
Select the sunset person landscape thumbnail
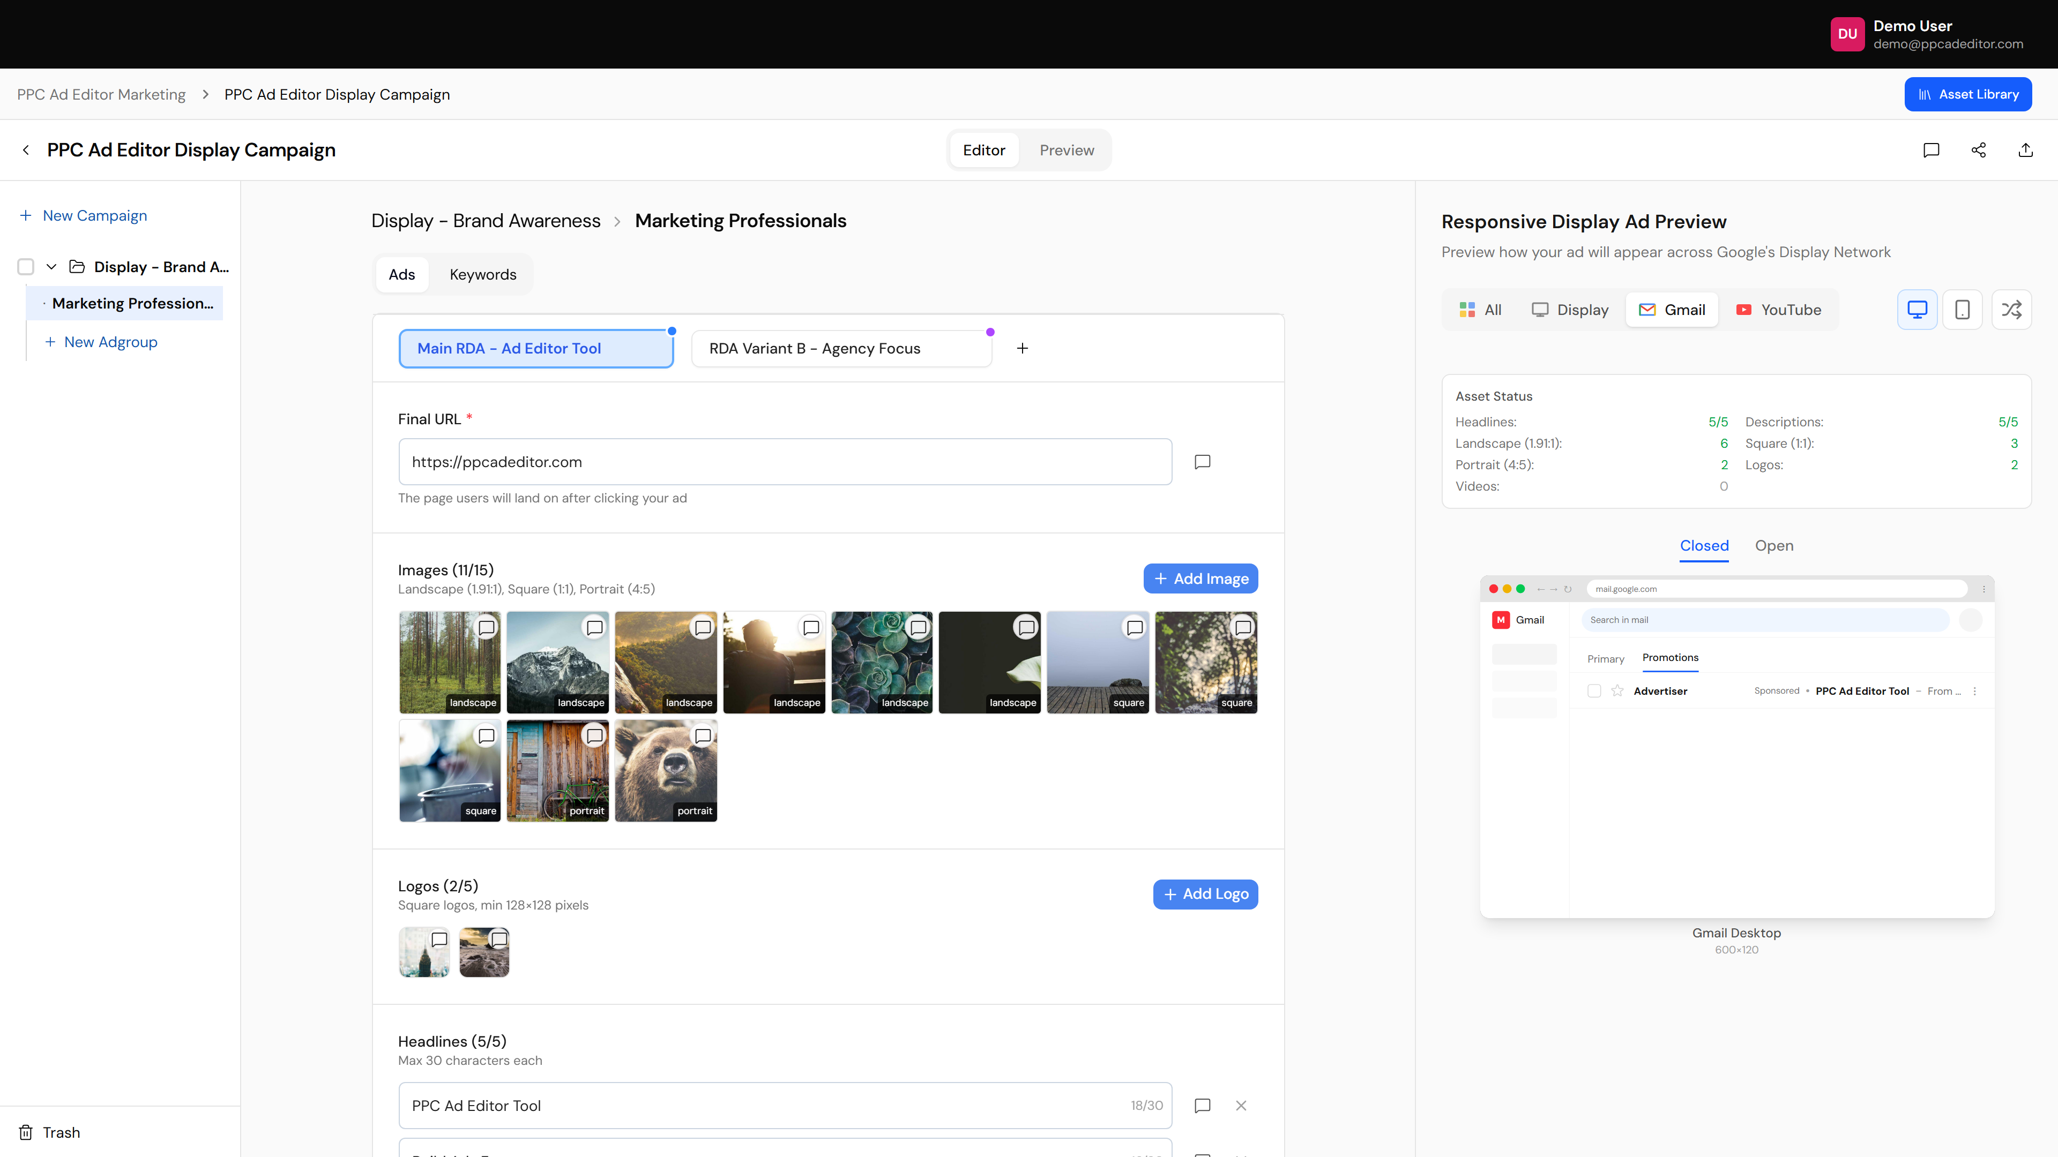tap(773, 663)
